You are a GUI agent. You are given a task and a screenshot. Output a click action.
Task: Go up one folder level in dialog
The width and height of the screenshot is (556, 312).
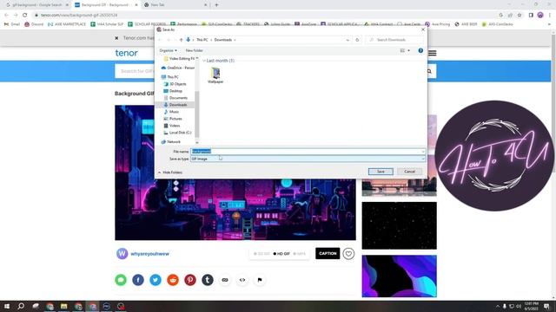click(181, 40)
